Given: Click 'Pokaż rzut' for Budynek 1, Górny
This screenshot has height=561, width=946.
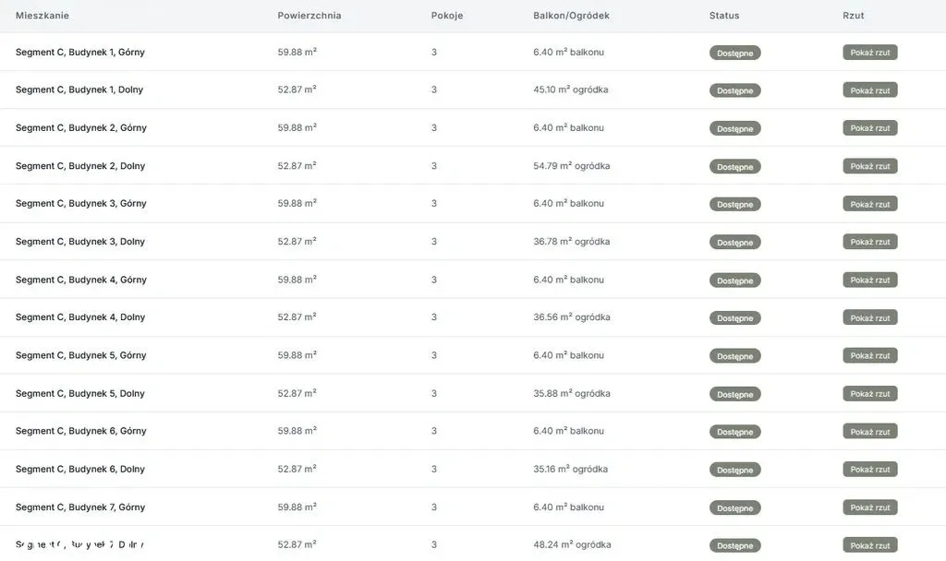Looking at the screenshot, I should 869,53.
